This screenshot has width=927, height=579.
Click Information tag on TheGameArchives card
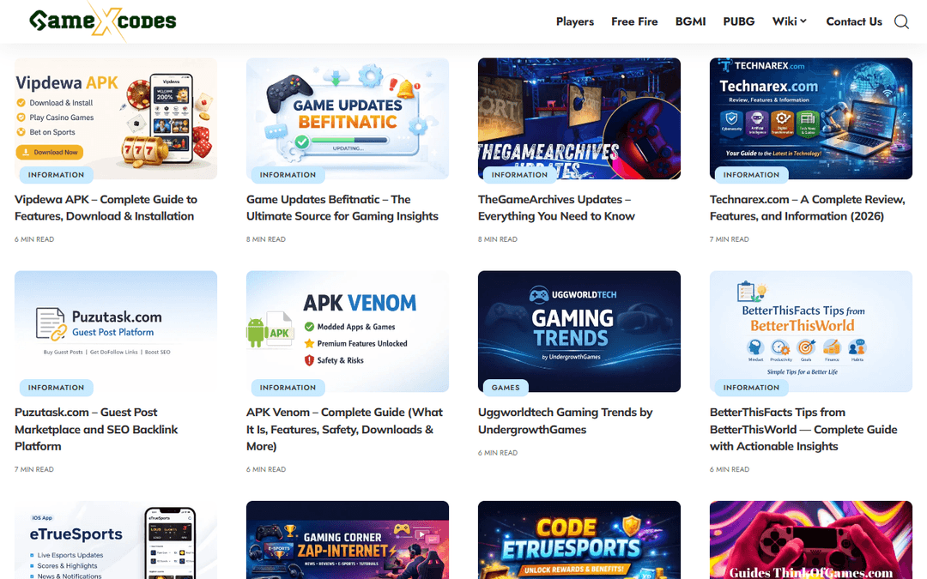tap(519, 175)
